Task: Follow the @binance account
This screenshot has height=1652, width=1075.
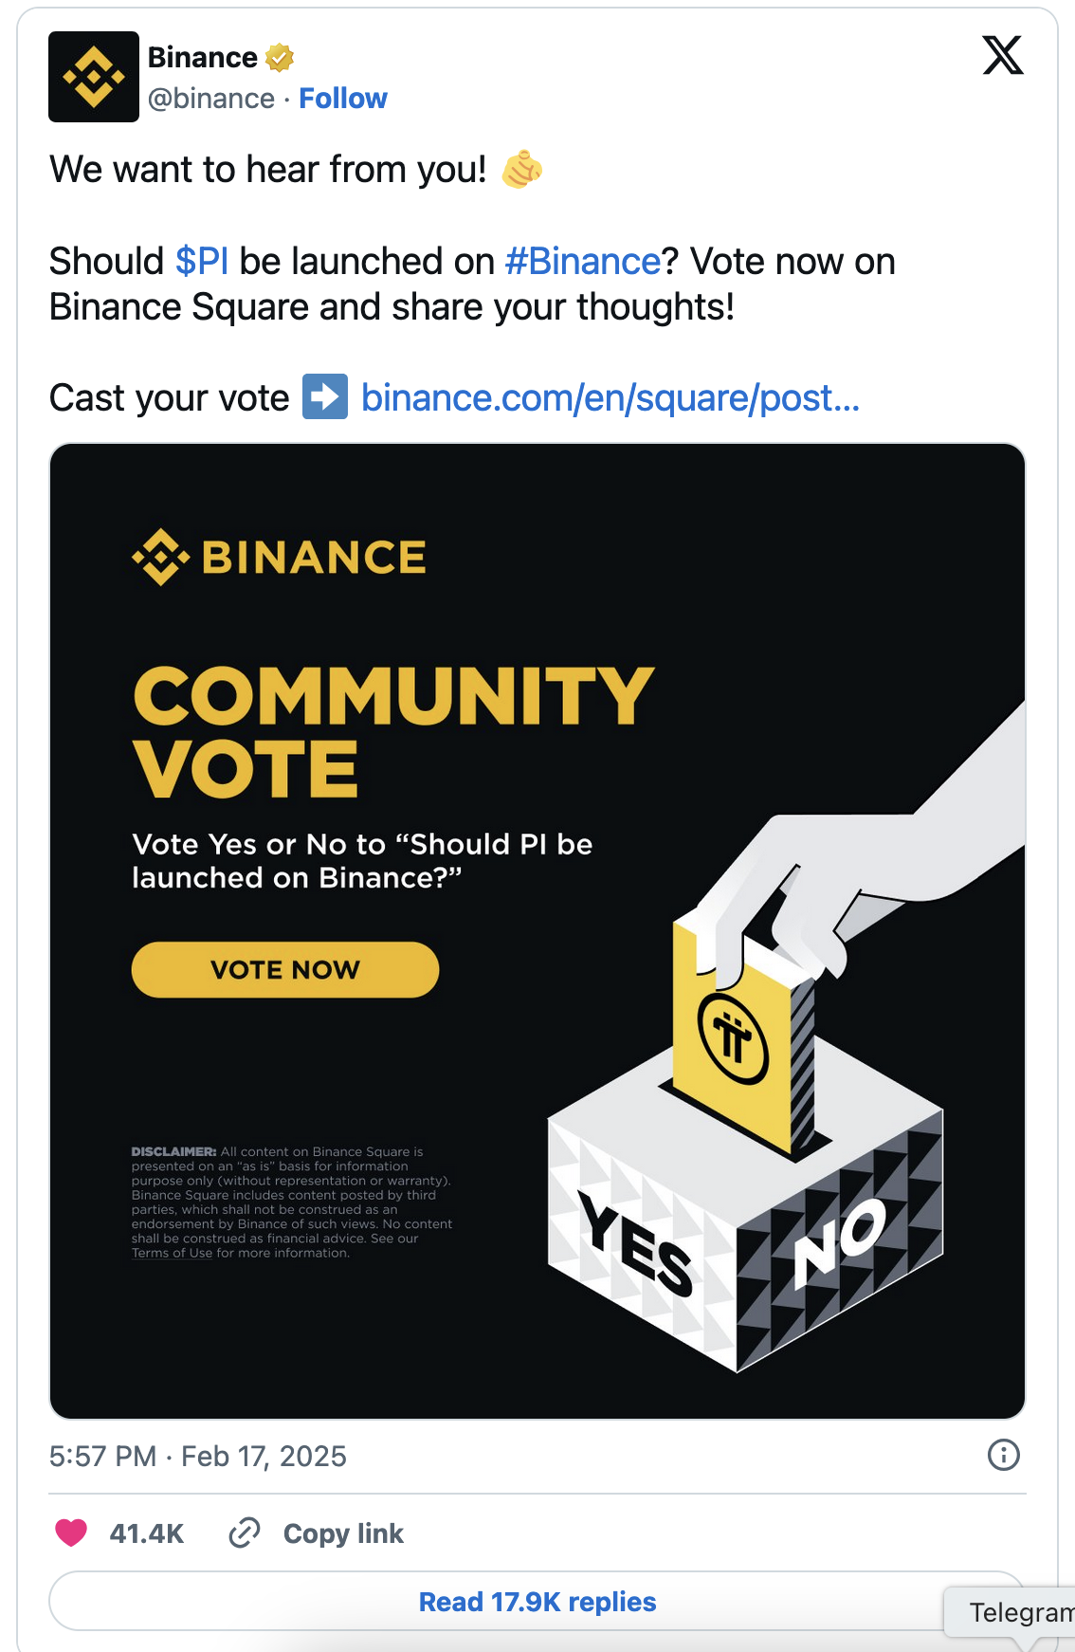Action: [343, 98]
